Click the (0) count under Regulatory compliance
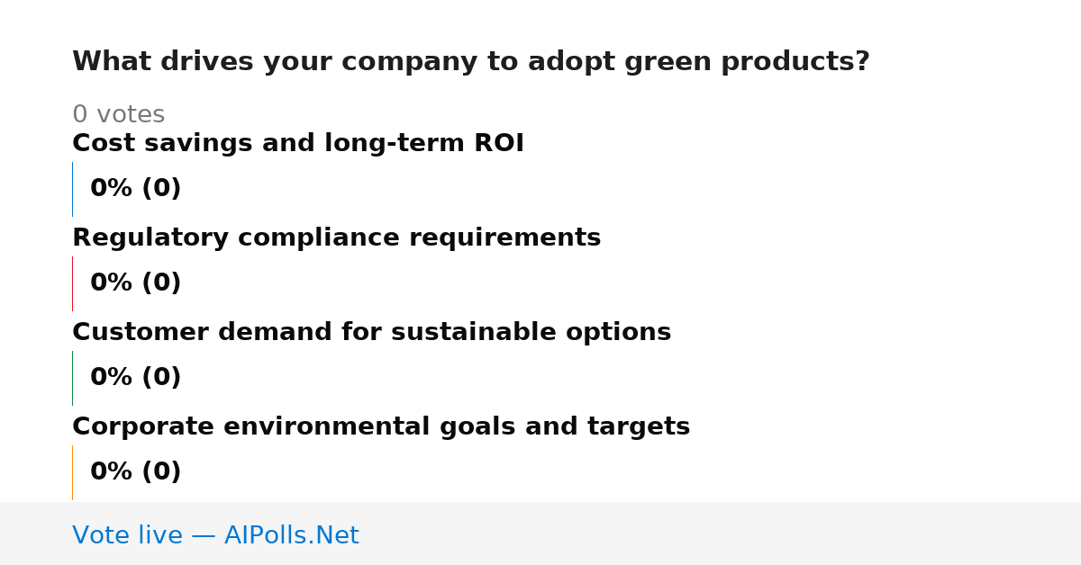 (x=161, y=283)
